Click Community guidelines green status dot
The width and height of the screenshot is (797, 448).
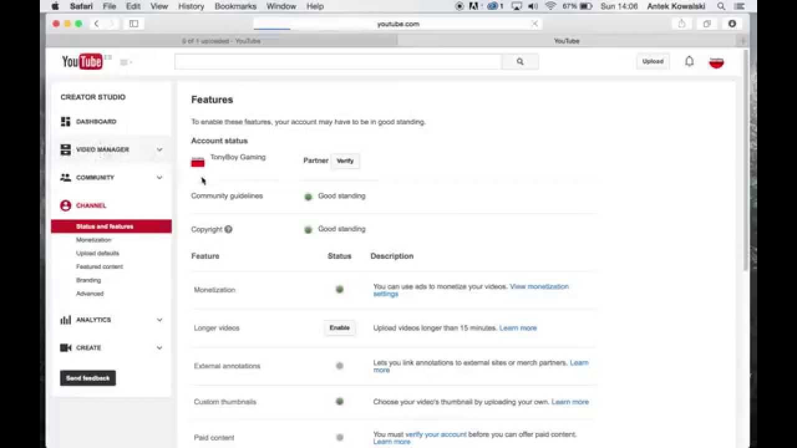tap(308, 197)
